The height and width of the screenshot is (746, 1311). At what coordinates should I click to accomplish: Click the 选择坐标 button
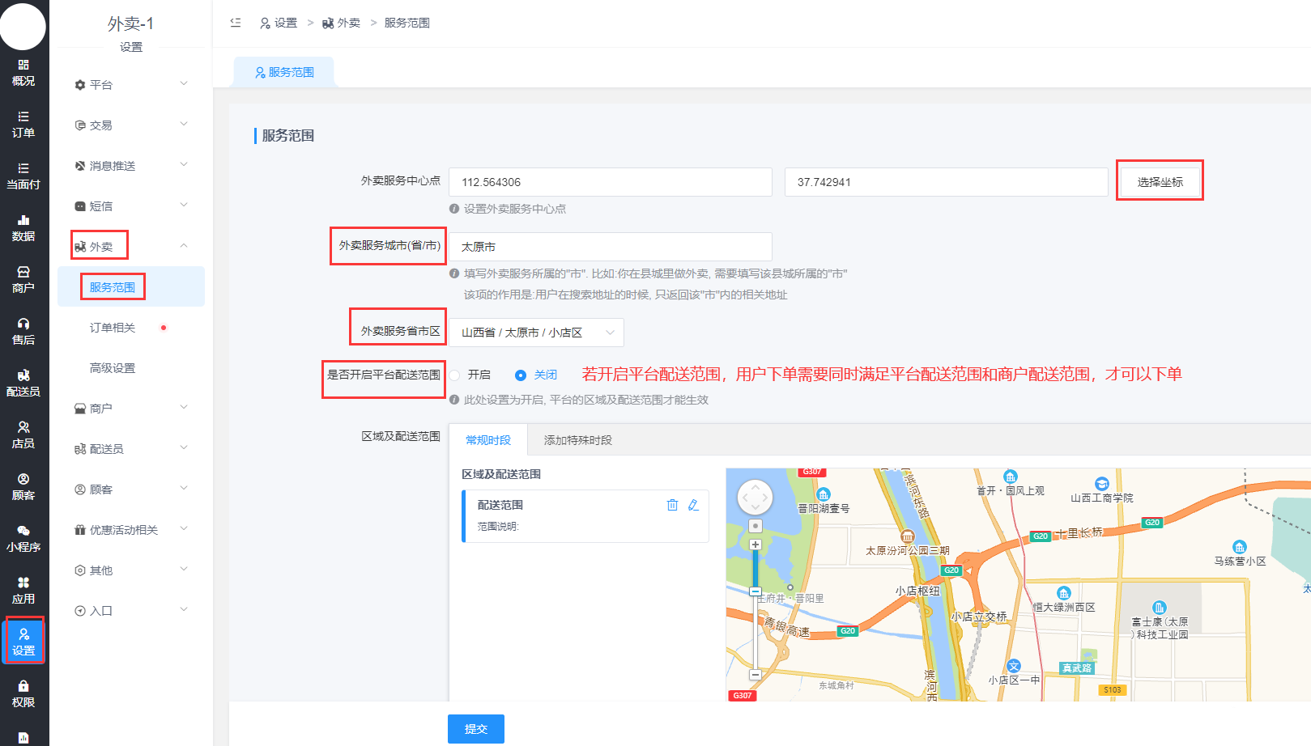coord(1160,181)
